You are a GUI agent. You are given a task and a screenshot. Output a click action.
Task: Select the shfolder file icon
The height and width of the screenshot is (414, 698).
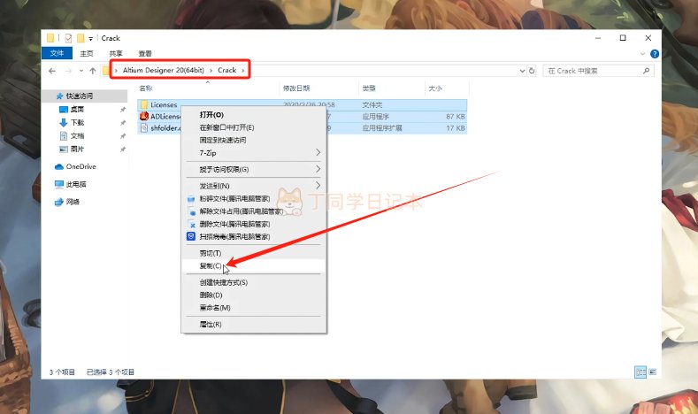pos(144,127)
